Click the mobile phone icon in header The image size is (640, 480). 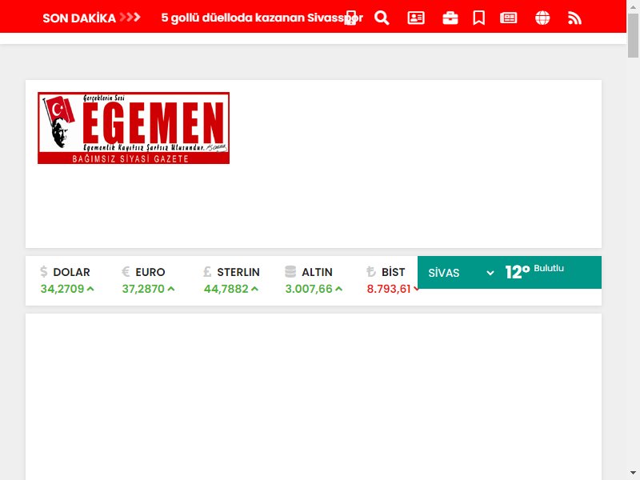350,18
